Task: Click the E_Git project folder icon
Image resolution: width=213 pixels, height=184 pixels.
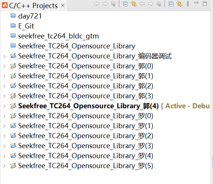Action: [x=13, y=25]
